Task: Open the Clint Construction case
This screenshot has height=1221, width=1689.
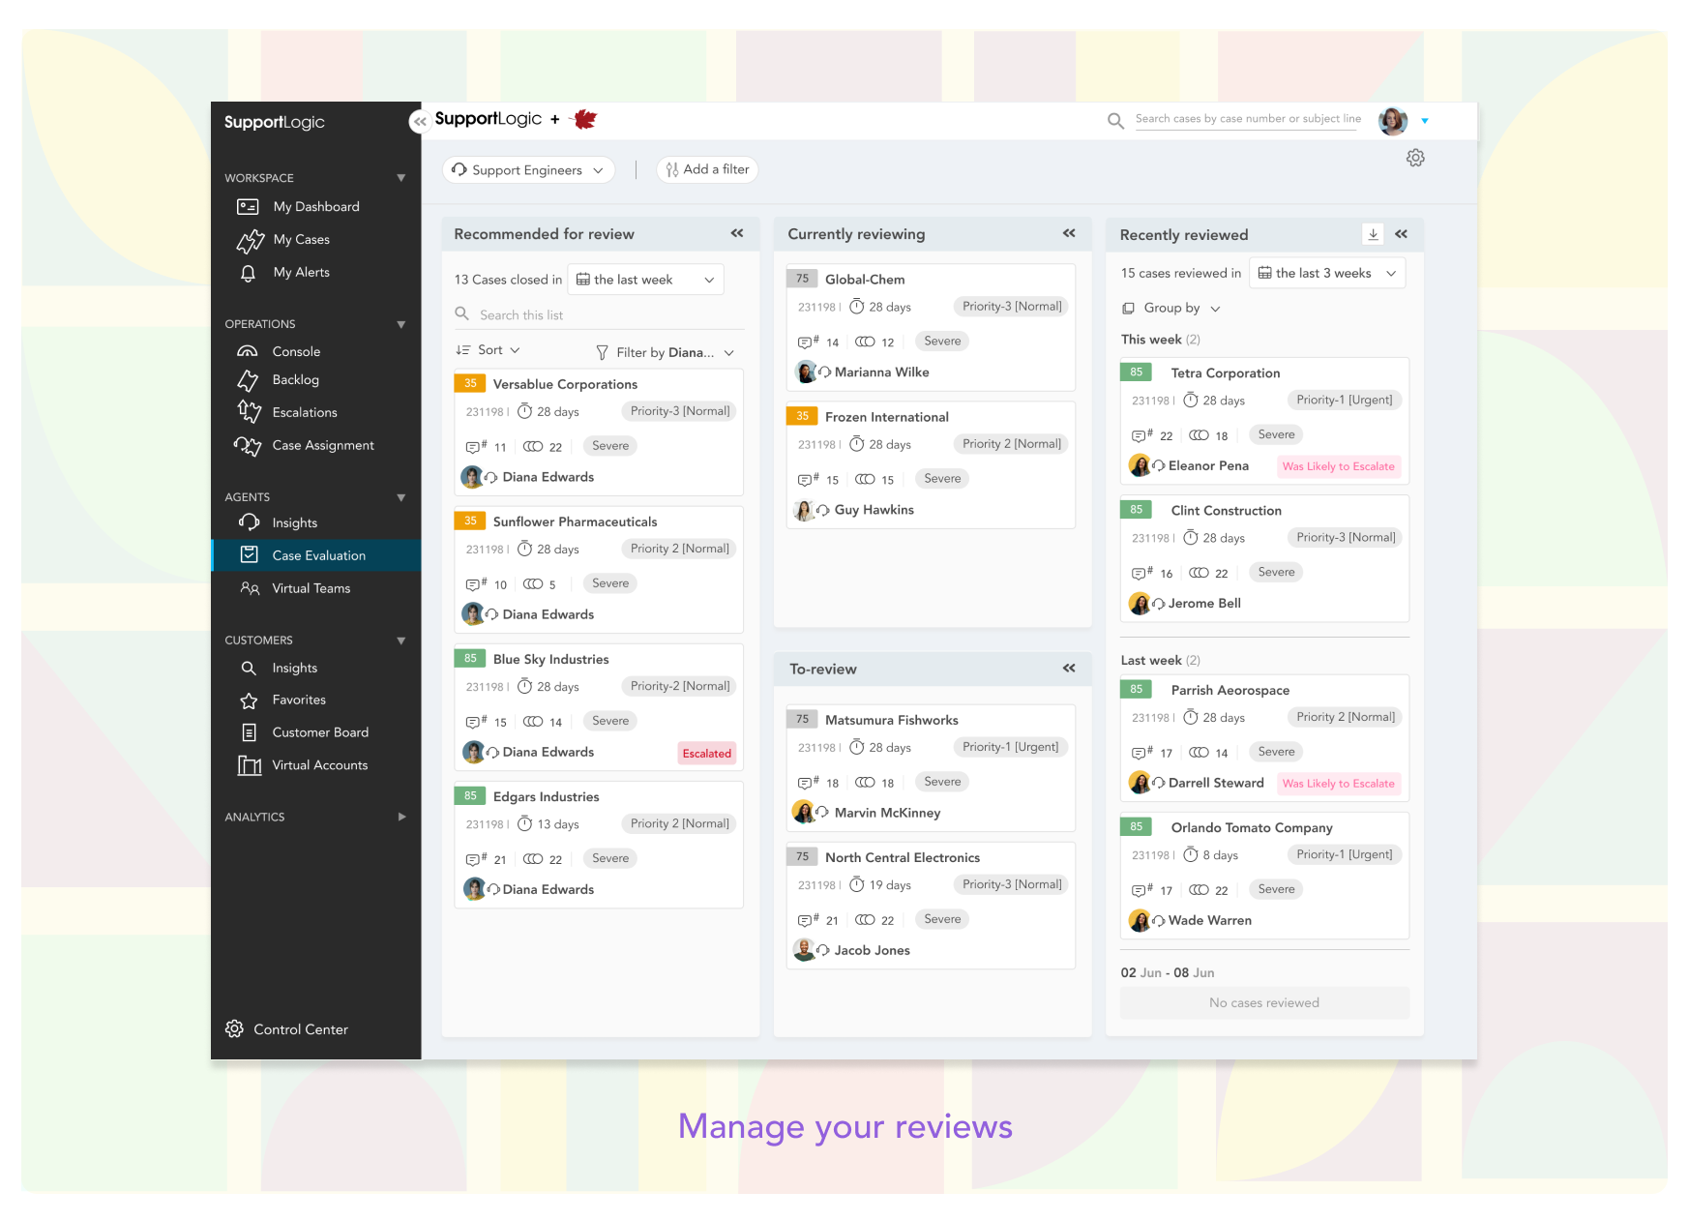Action: pos(1264,558)
